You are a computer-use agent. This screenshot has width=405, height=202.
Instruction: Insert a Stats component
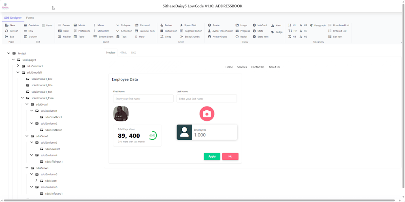point(258,31)
